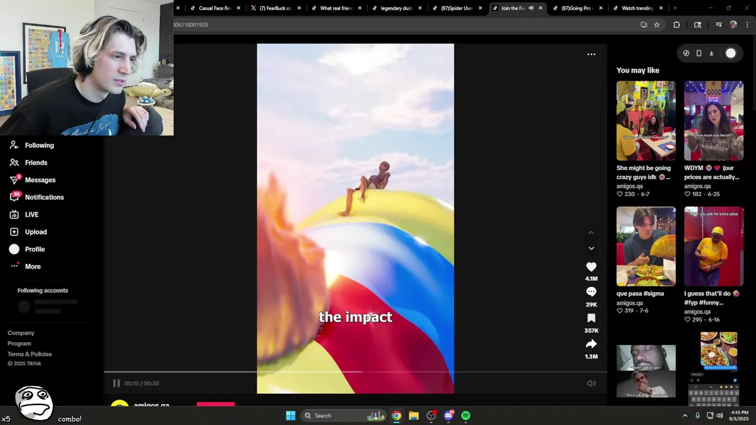
Task: Click the taskbar Search box
Action: tap(344, 416)
